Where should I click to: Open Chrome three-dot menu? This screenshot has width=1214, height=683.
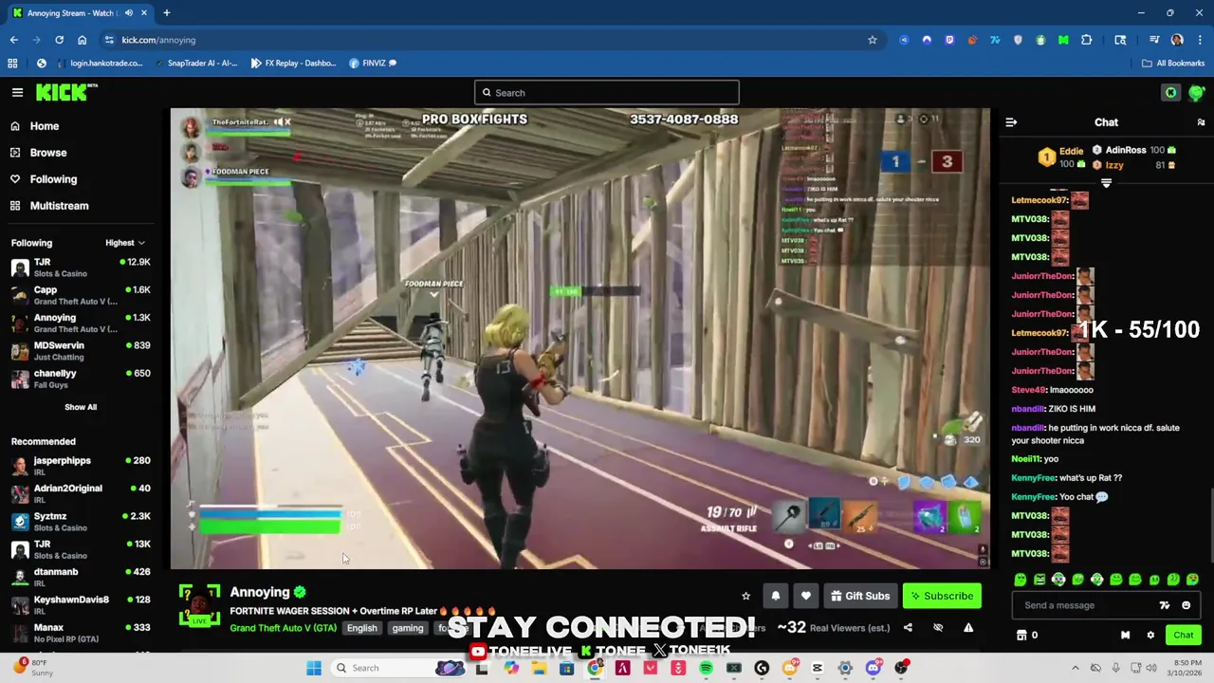(x=1201, y=40)
